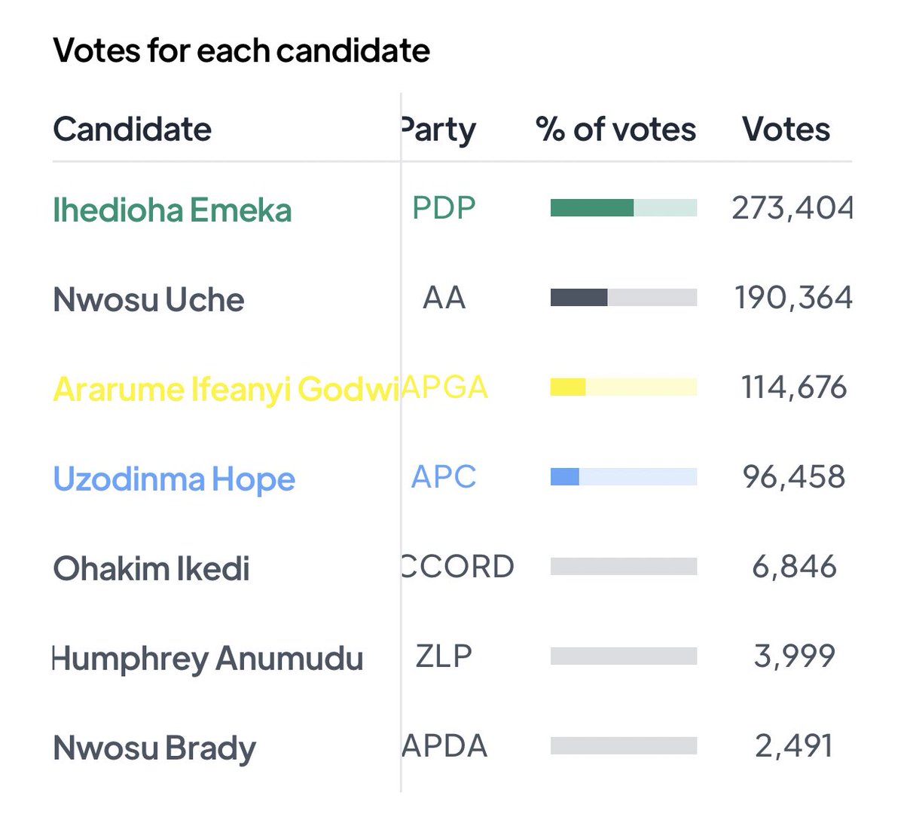Click the 273,404 votes figure
The width and height of the screenshot is (904, 820).
(792, 208)
